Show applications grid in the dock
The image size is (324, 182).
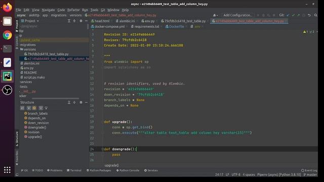pos(7,170)
